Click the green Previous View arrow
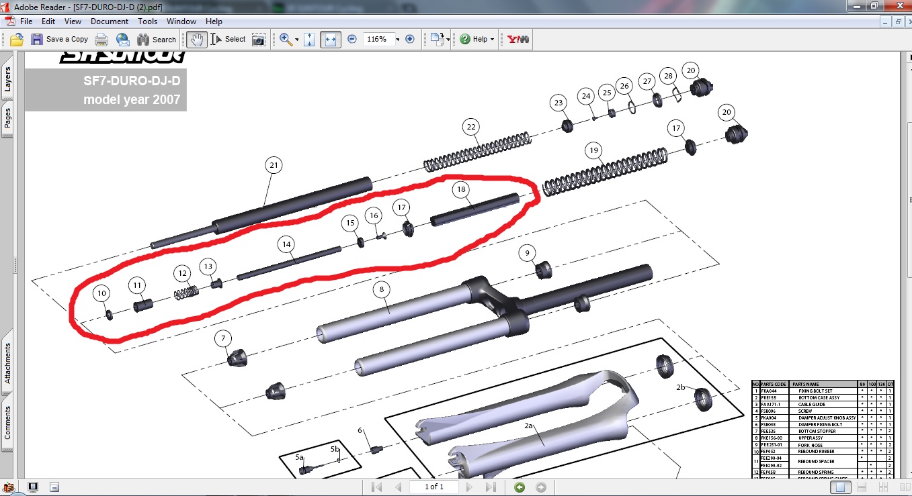Image resolution: width=912 pixels, height=496 pixels. tap(519, 487)
